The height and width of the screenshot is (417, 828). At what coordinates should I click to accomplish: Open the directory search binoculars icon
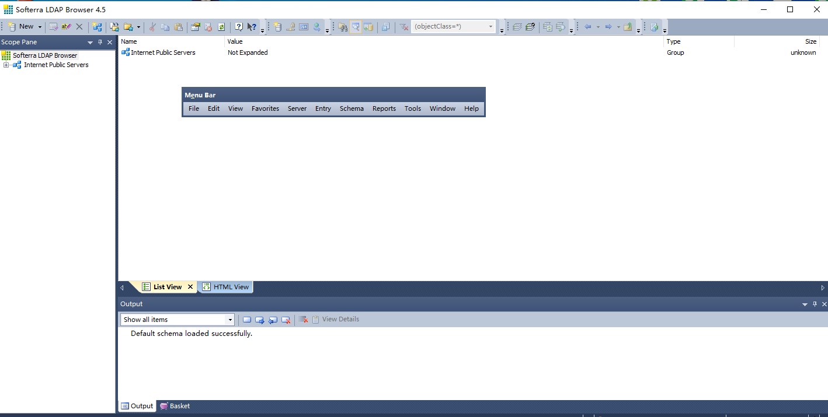coord(342,27)
